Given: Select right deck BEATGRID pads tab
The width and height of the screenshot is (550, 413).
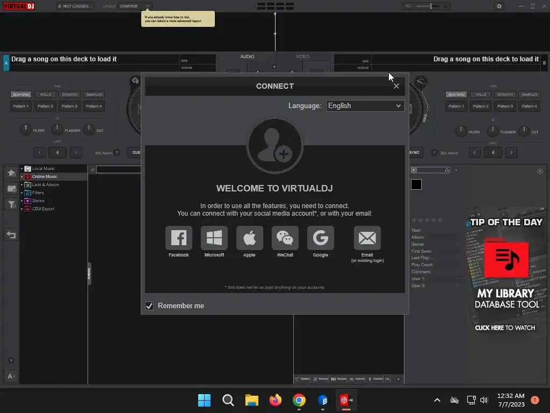Looking at the screenshot, I should 457,95.
